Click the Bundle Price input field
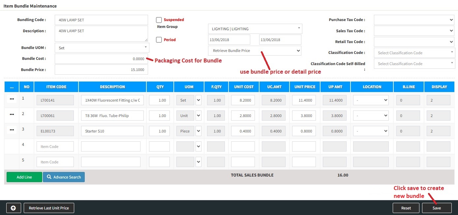Screen dimensions: 458x215 [101, 70]
